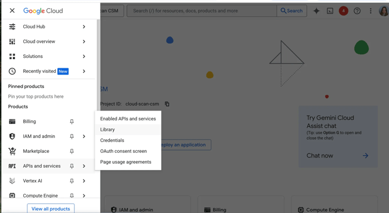Activate Cloud Shell terminal icon
The height and width of the screenshot is (213, 389).
(330, 11)
